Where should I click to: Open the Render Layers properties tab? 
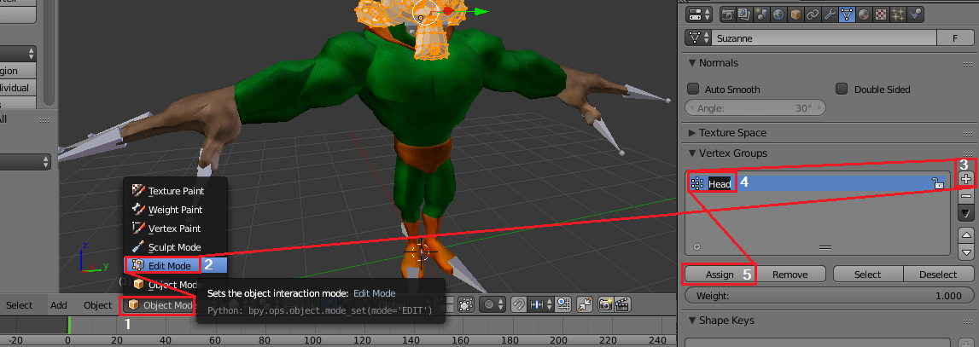(743, 14)
